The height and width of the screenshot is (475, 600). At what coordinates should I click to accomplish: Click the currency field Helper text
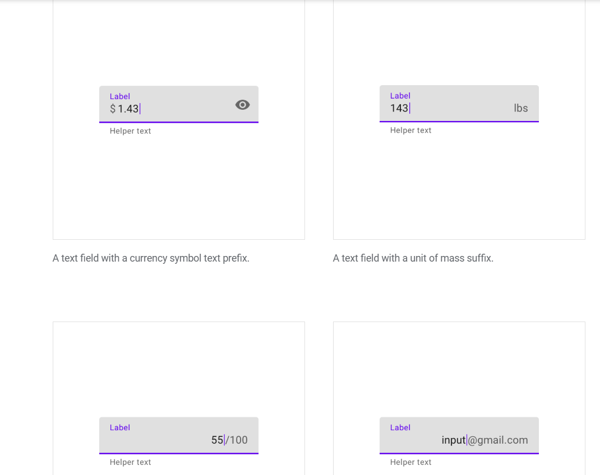tap(130, 131)
